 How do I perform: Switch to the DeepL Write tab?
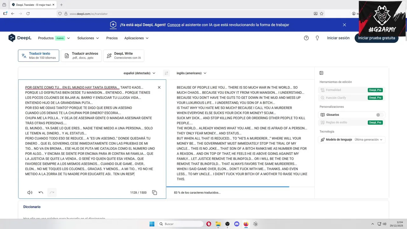pyautogui.click(x=124, y=56)
